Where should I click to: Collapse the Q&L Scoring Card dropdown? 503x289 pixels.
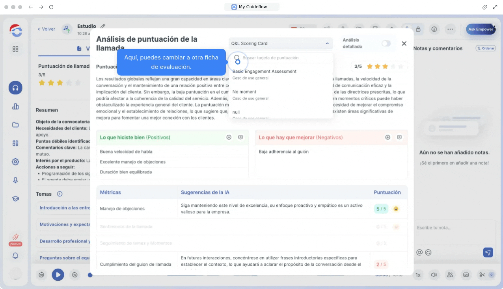(x=327, y=44)
